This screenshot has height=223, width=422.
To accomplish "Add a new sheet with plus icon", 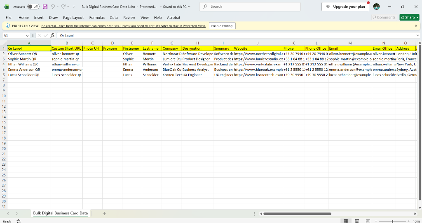I will pyautogui.click(x=104, y=214).
